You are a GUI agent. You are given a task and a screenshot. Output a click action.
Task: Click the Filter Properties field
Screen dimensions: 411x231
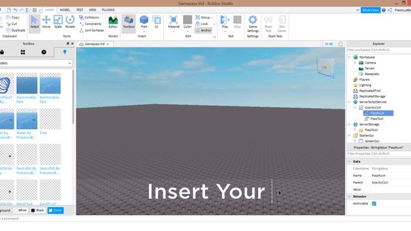[x=379, y=154]
